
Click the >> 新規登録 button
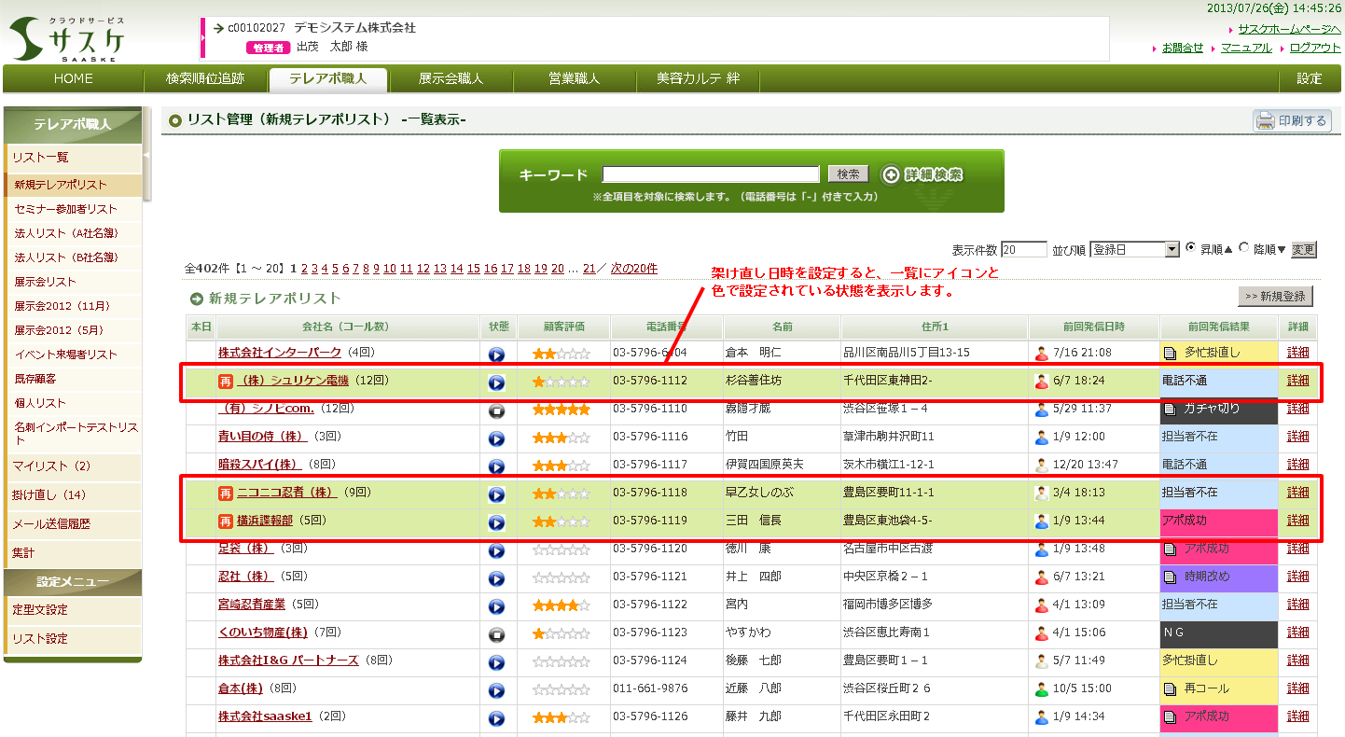pos(1275,297)
